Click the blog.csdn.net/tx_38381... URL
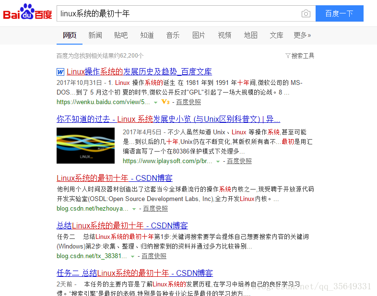This screenshot has width=377, height=296. [92, 256]
